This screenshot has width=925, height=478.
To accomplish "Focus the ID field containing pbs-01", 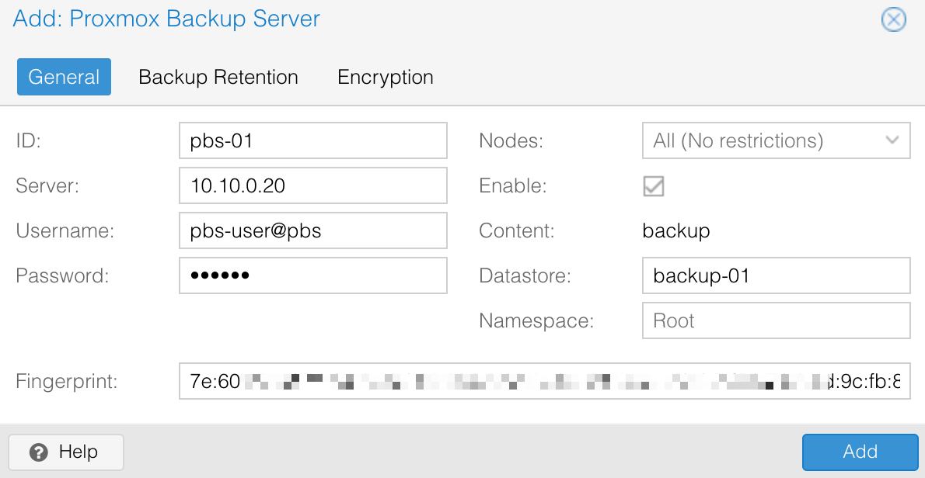I will 313,140.
